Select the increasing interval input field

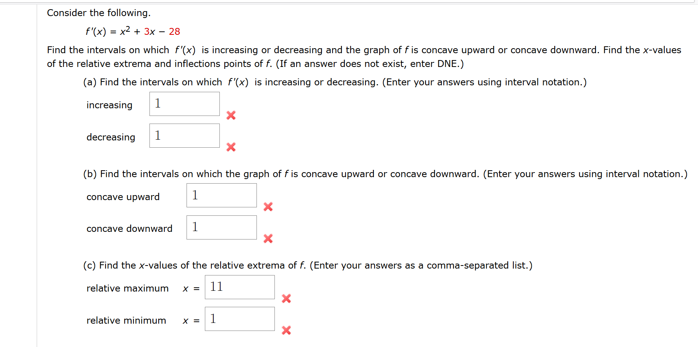coord(184,104)
